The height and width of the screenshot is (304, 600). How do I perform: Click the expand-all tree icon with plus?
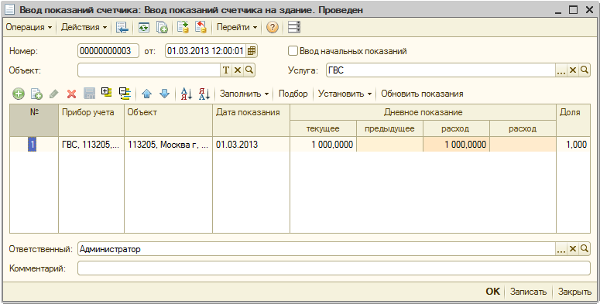[x=106, y=93]
